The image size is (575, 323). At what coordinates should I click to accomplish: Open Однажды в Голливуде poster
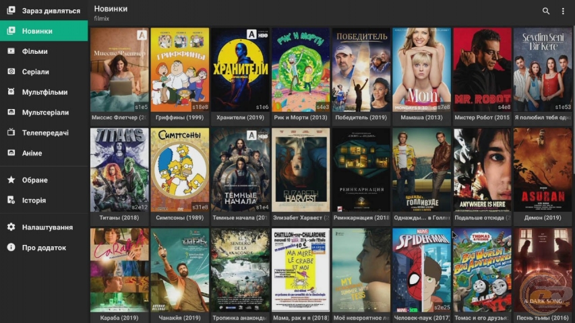(422, 170)
